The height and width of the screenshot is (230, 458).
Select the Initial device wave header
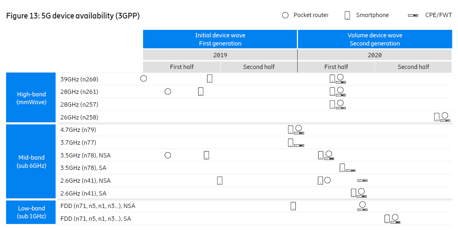(220, 39)
